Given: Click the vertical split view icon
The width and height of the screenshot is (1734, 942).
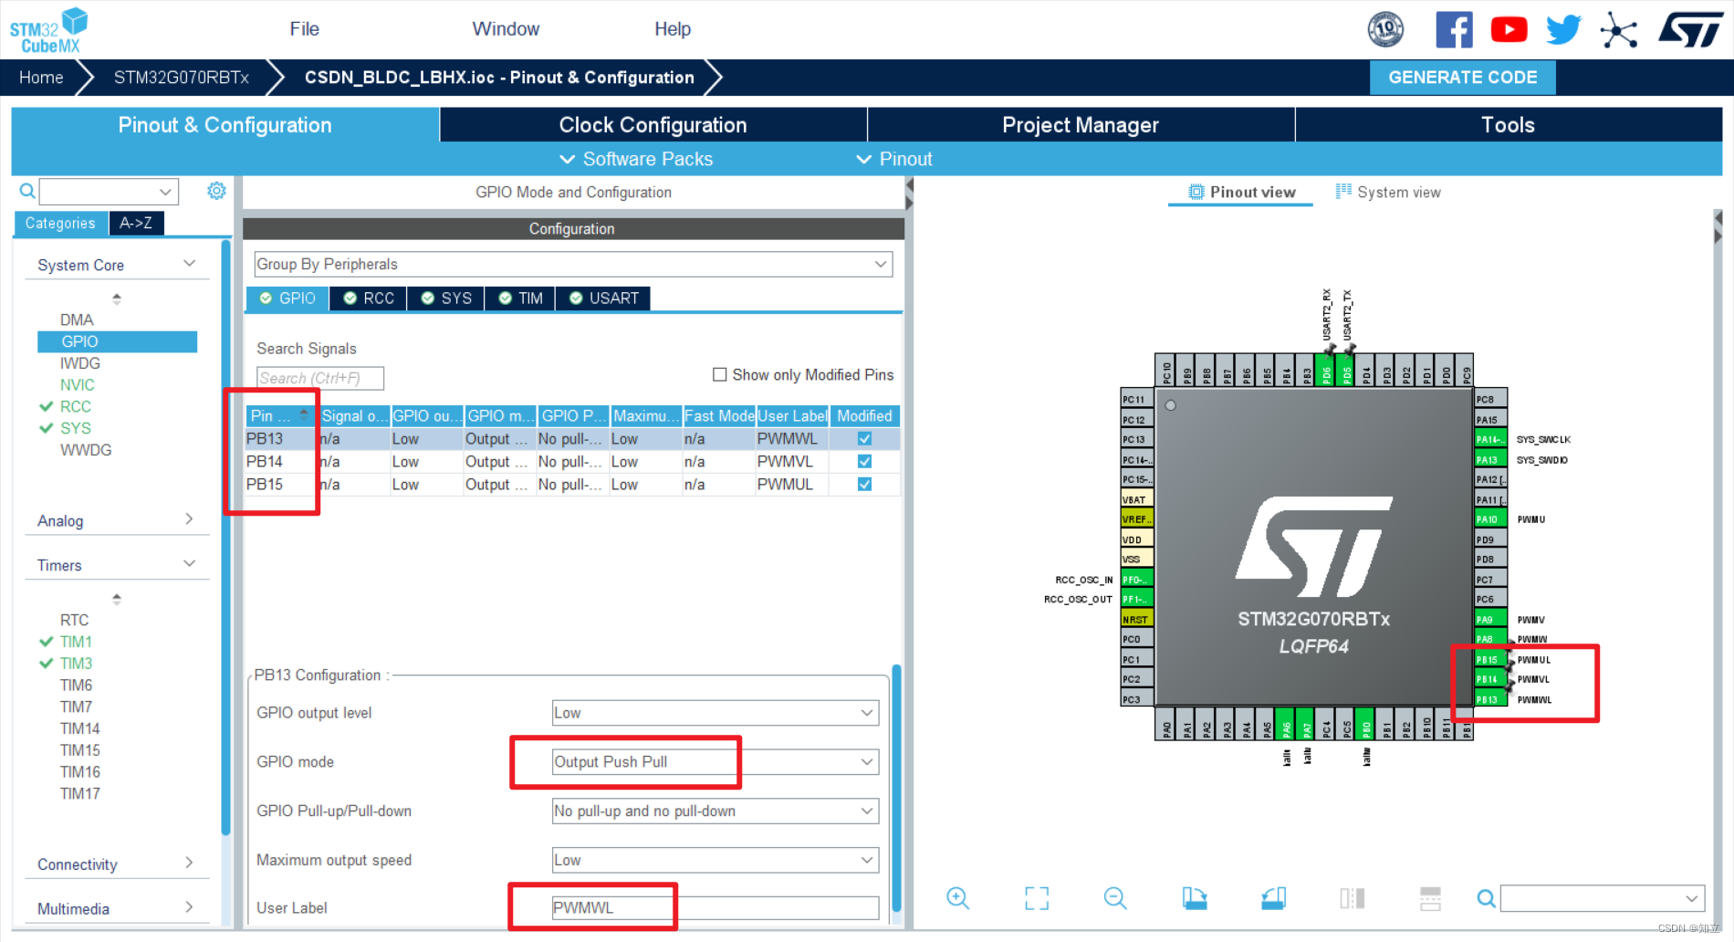Looking at the screenshot, I should pyautogui.click(x=1353, y=898).
